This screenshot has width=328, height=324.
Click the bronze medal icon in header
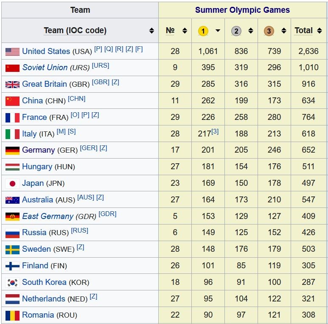point(269,31)
